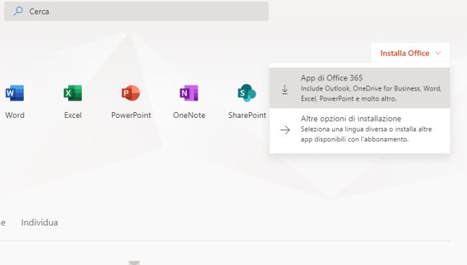Launch the Excel app icon
Screen dimensions: 467x265
(x=73, y=93)
